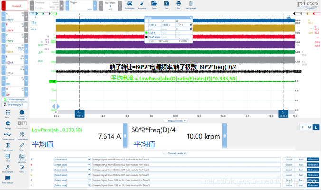Open 60*2*freq(D)/4 math channel entry
Viewport: 321px width, 190px height.
[15, 105]
